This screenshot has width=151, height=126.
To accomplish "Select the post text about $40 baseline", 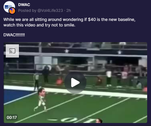I will tap(69, 22).
